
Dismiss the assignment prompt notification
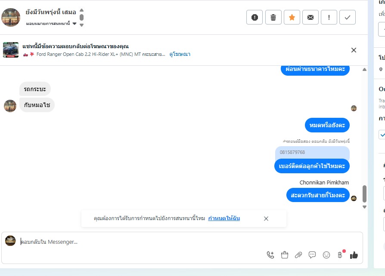point(266,218)
